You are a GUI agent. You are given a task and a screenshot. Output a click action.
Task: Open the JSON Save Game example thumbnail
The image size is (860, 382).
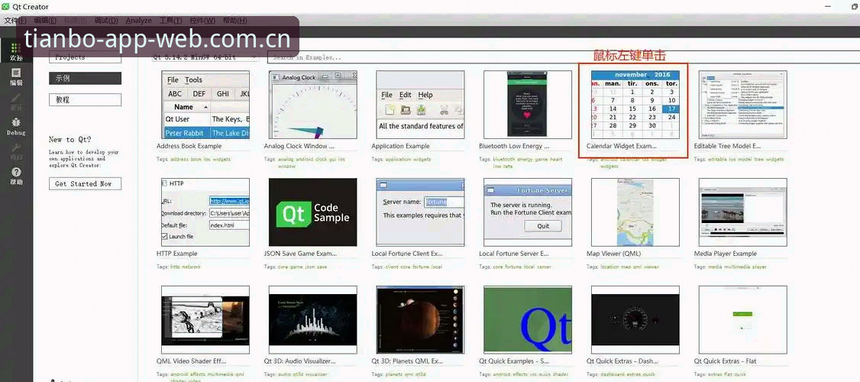point(312,212)
